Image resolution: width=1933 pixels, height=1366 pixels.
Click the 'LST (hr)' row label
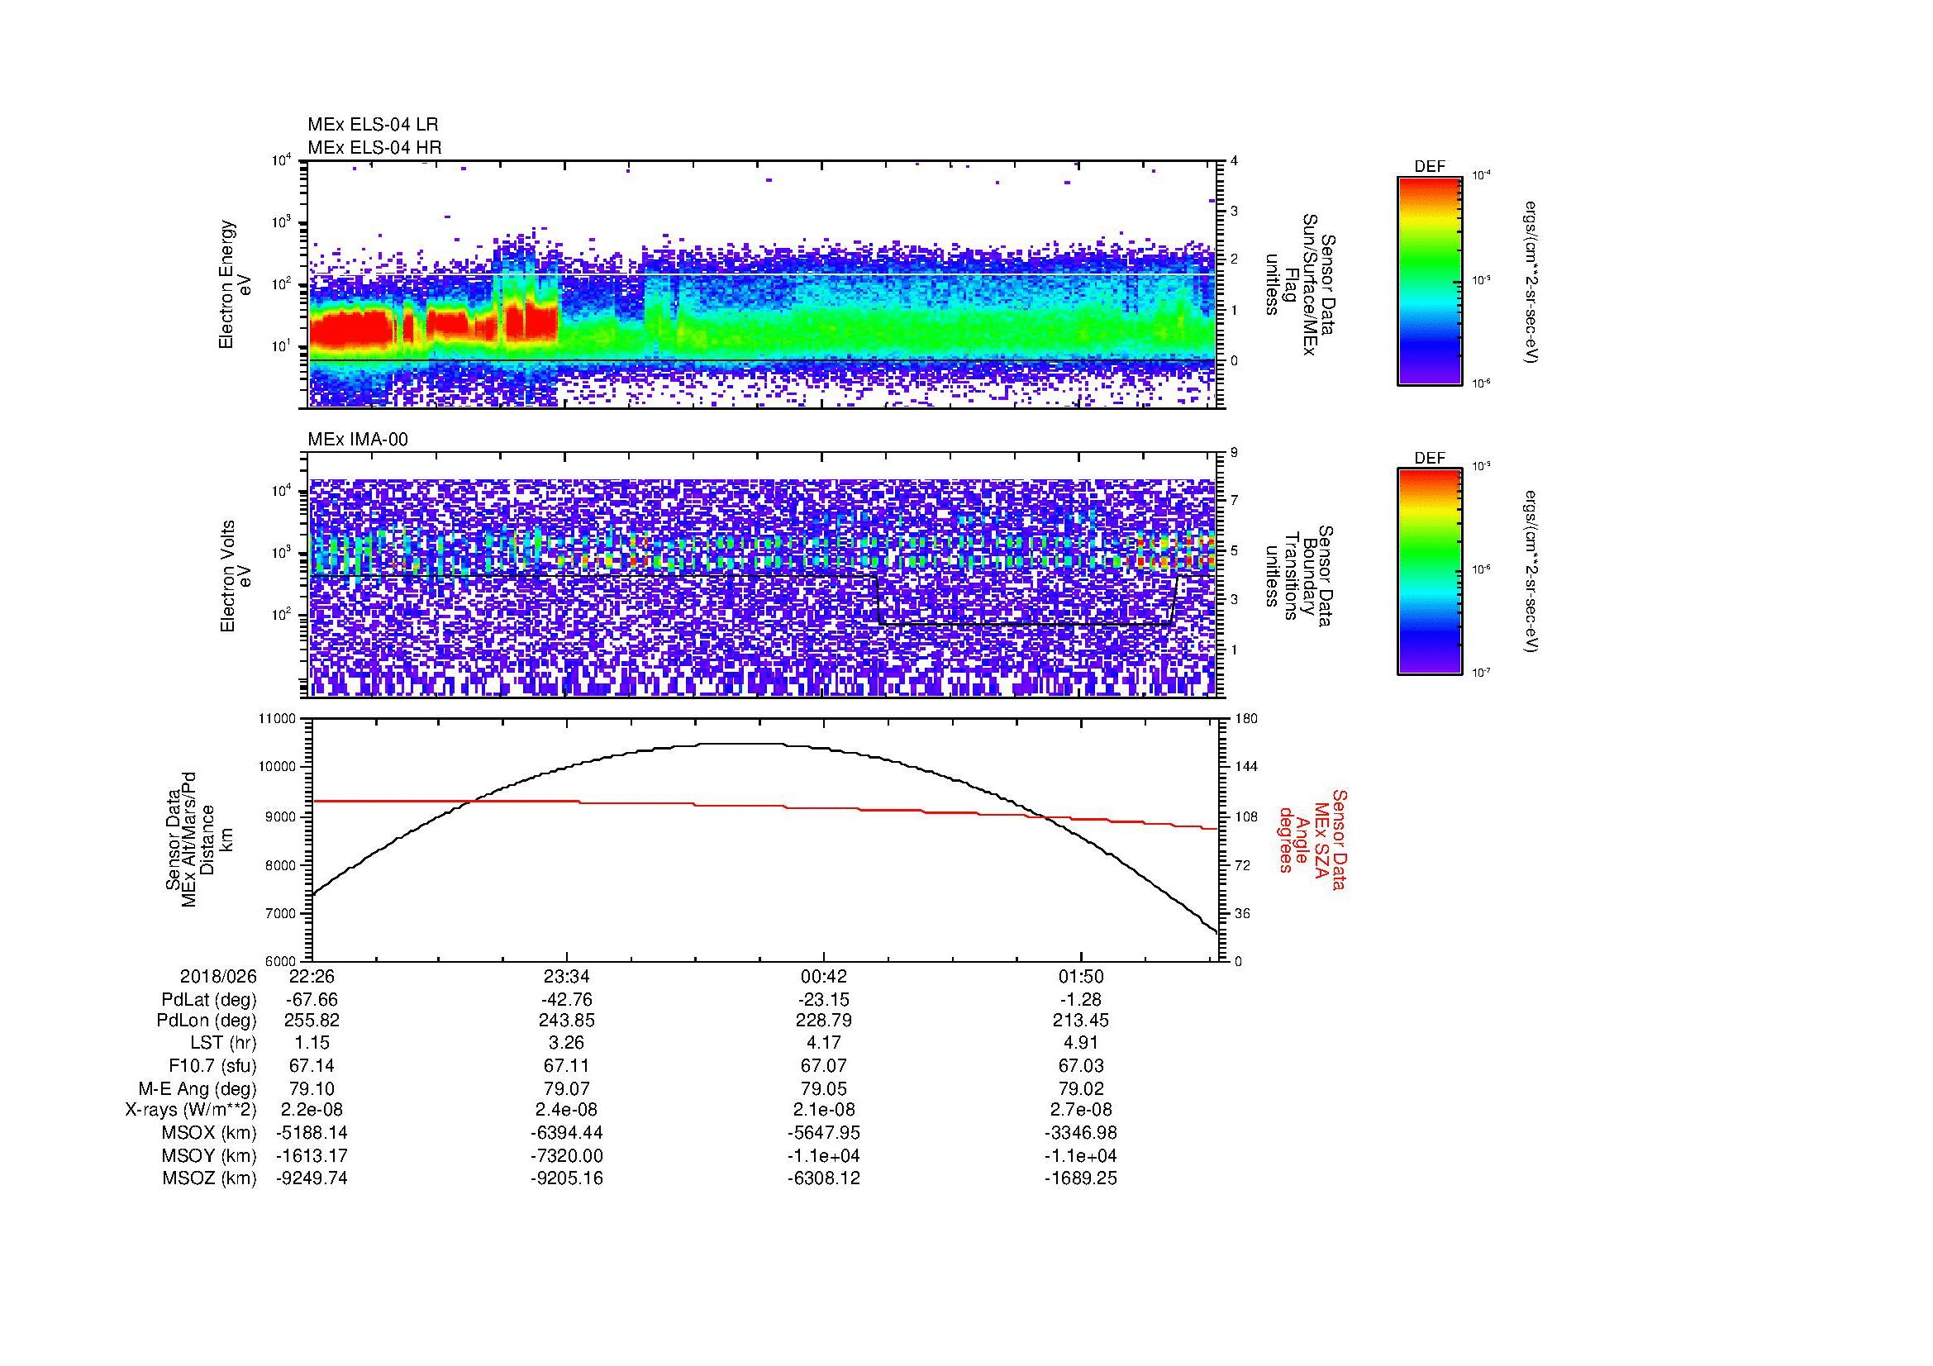pyautogui.click(x=223, y=1043)
